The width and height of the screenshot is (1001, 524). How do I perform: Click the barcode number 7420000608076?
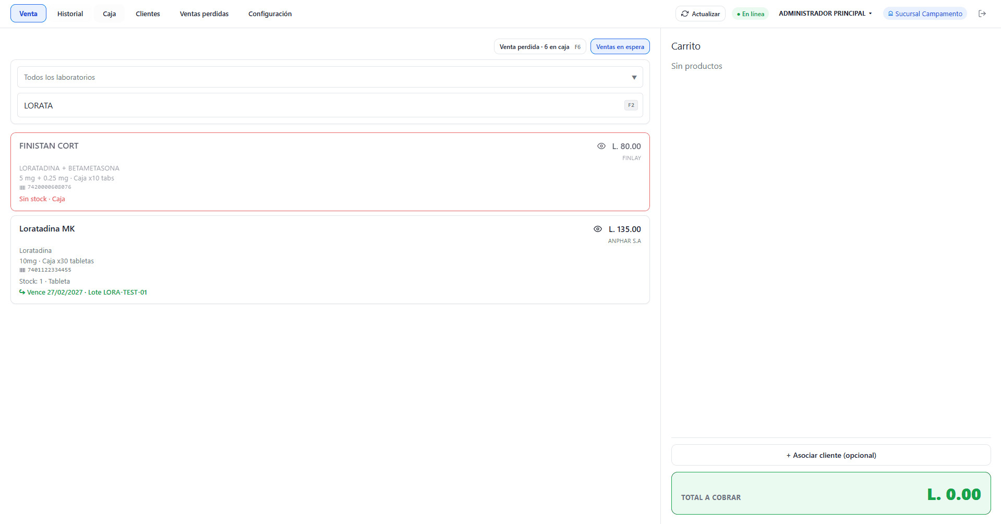click(50, 187)
